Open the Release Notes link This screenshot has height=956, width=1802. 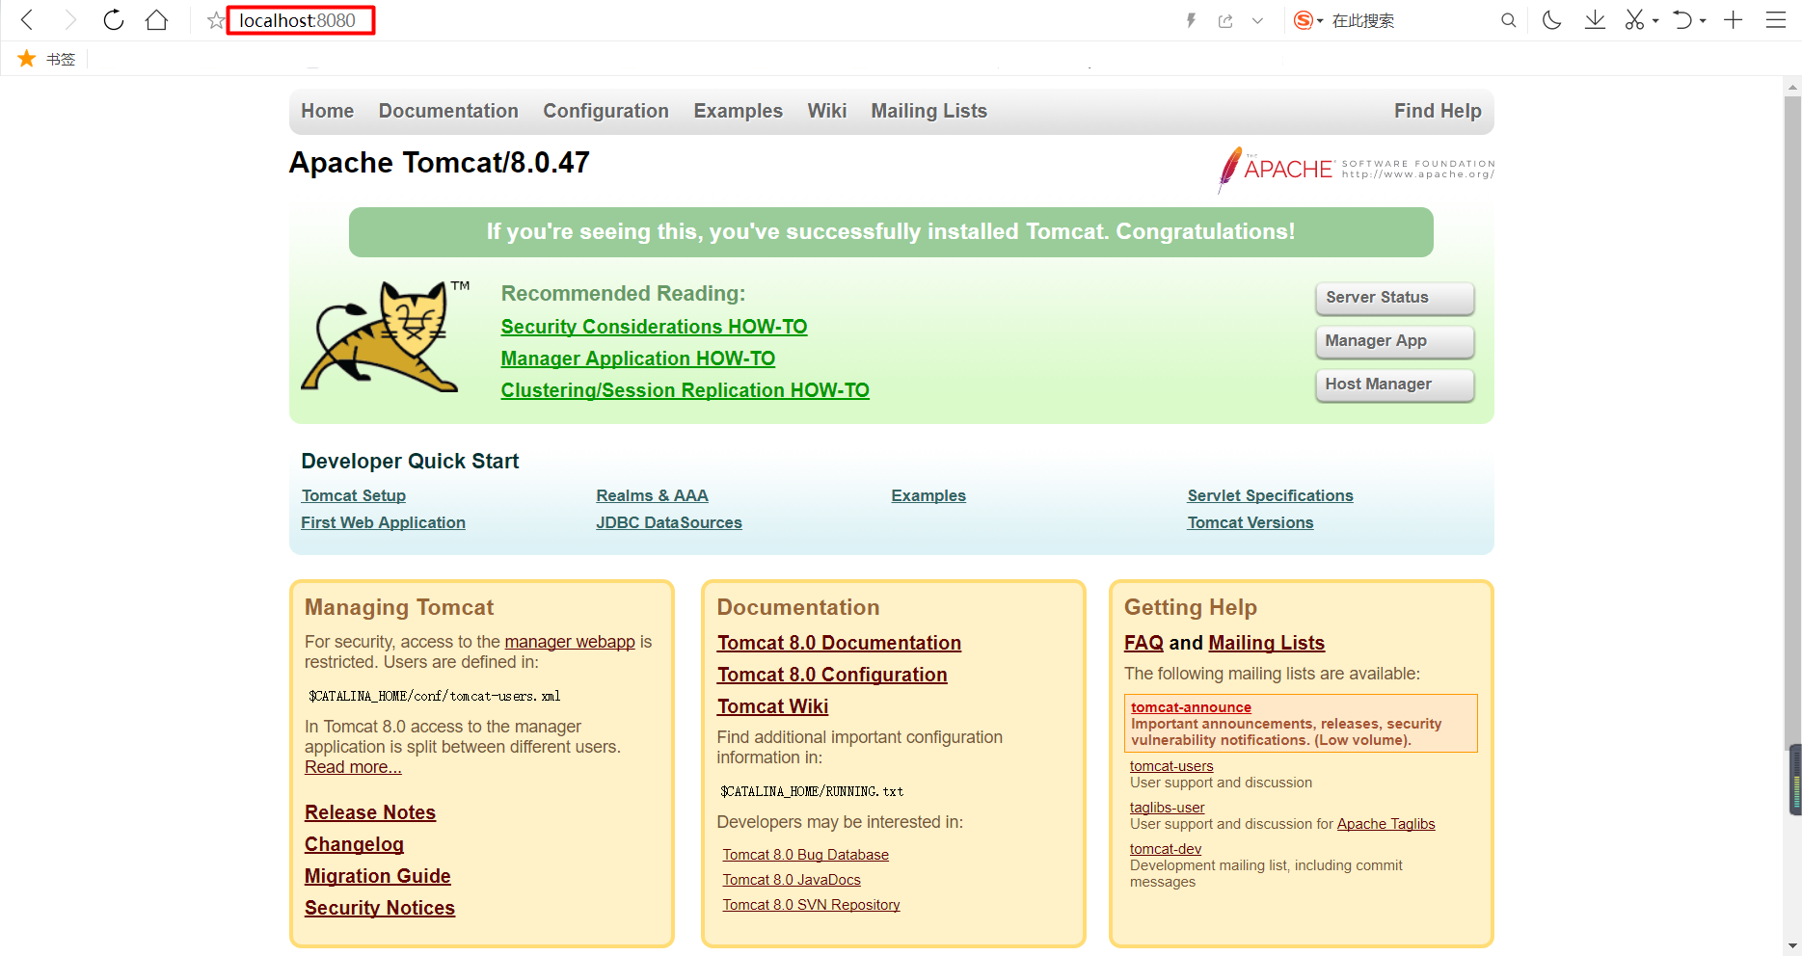coord(370,812)
